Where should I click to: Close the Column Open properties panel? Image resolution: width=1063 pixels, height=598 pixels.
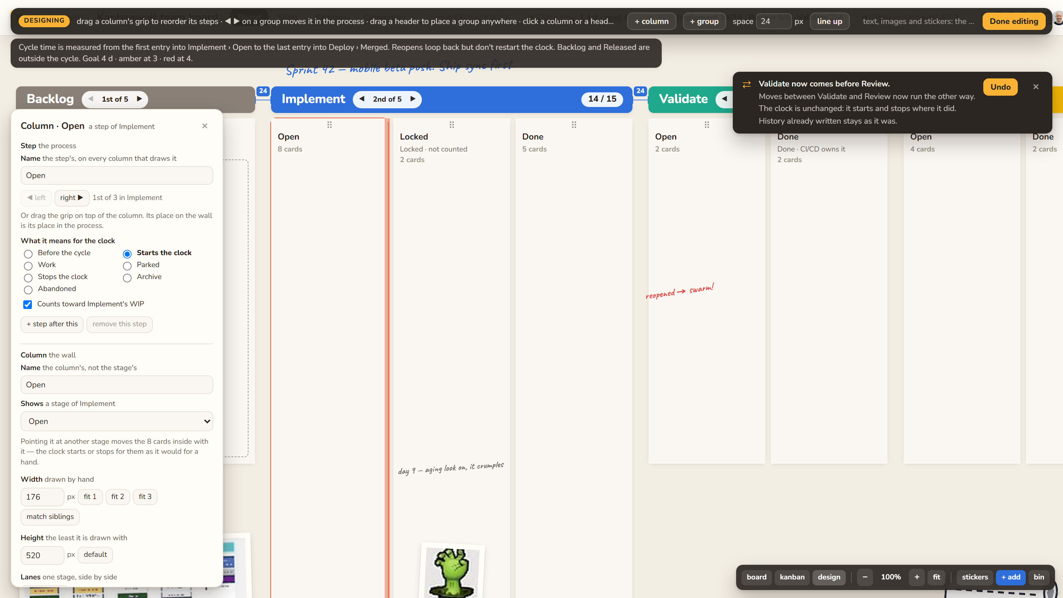205,126
